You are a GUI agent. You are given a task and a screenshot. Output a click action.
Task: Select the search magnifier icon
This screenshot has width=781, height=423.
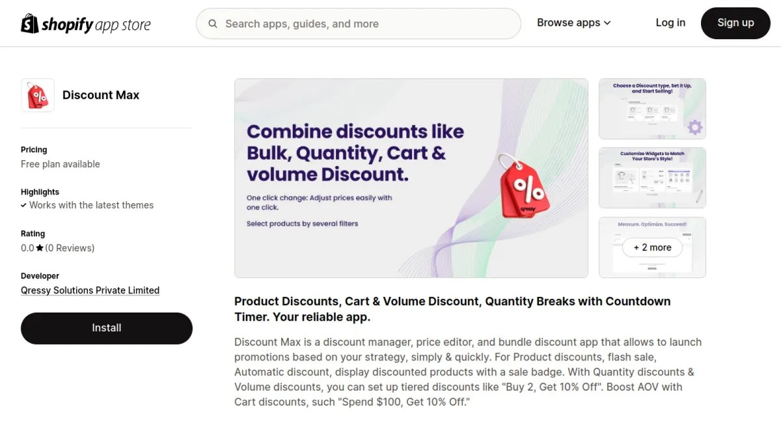(213, 23)
